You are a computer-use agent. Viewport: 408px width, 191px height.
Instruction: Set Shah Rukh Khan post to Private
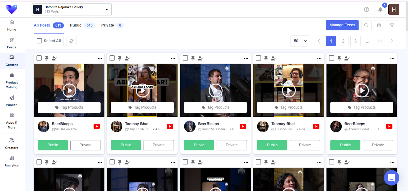coord(159,145)
